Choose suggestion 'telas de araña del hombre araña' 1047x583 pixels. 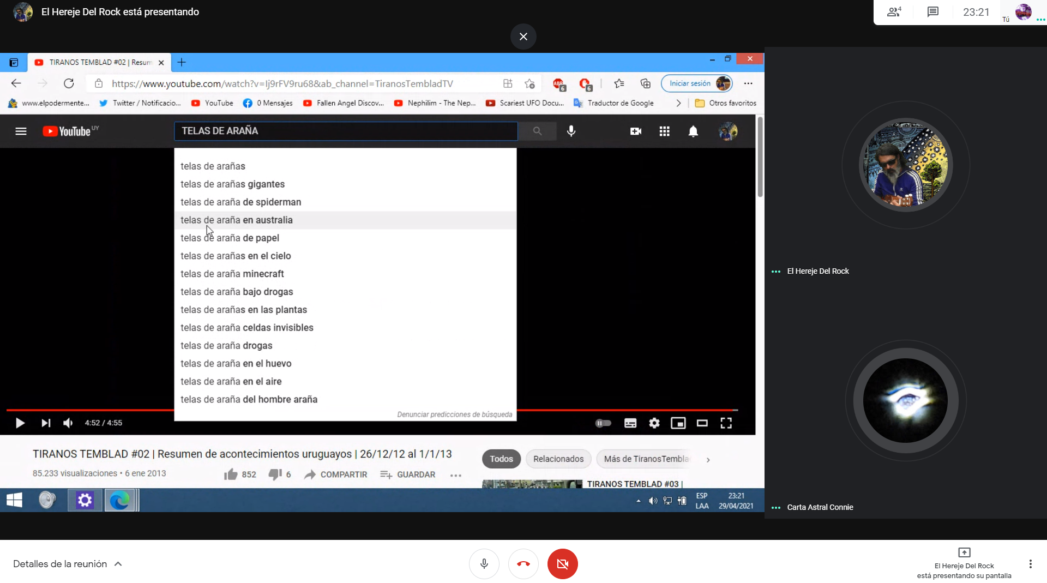pos(345,400)
